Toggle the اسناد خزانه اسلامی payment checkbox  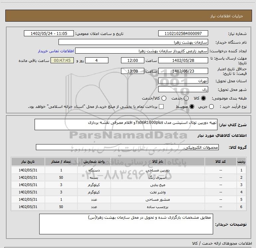[x=161, y=107]
